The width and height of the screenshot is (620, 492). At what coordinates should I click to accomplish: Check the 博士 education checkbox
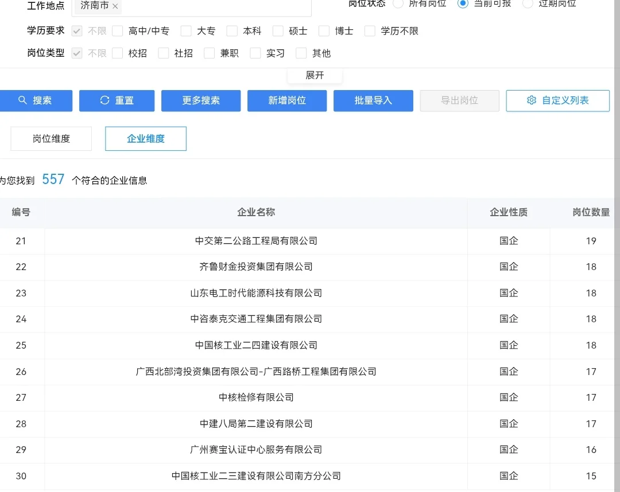tap(324, 31)
